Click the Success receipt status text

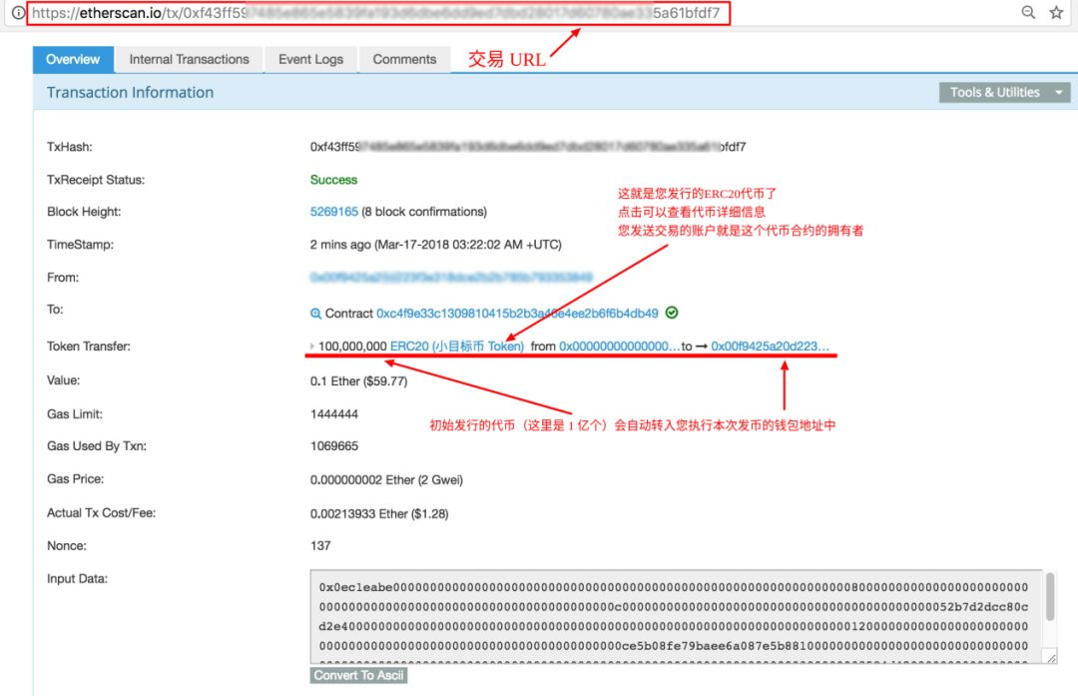pyautogui.click(x=333, y=180)
